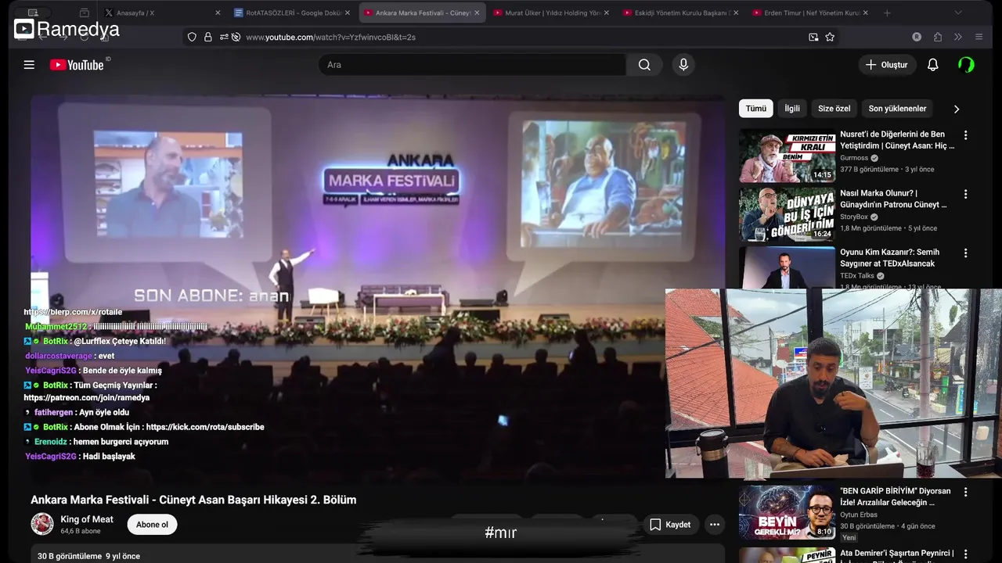This screenshot has width=1002, height=563.
Task: Open options menu for 'BEN GARİP BİRİYİM'
Action: [965, 492]
